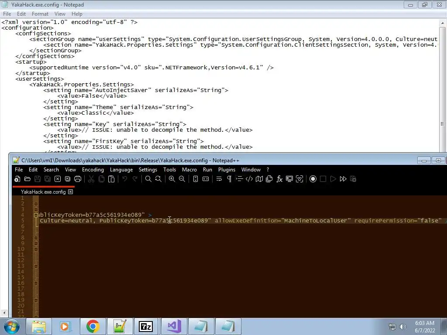Toggle the file monitoring eye icon
This screenshot has height=335, width=447.
(x=299, y=179)
